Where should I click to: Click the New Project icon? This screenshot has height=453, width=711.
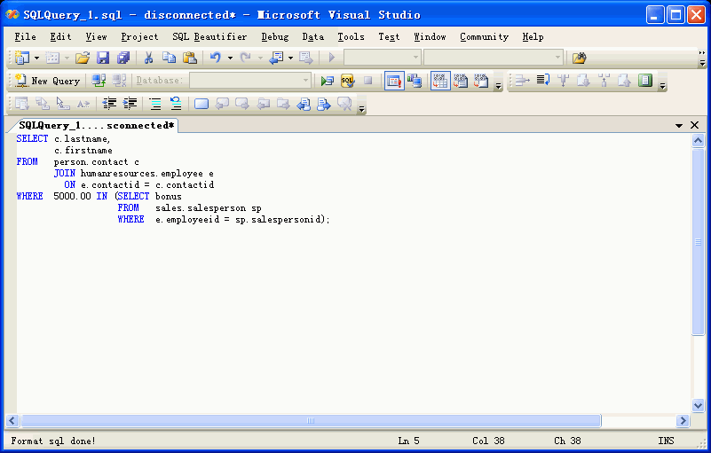click(x=22, y=58)
